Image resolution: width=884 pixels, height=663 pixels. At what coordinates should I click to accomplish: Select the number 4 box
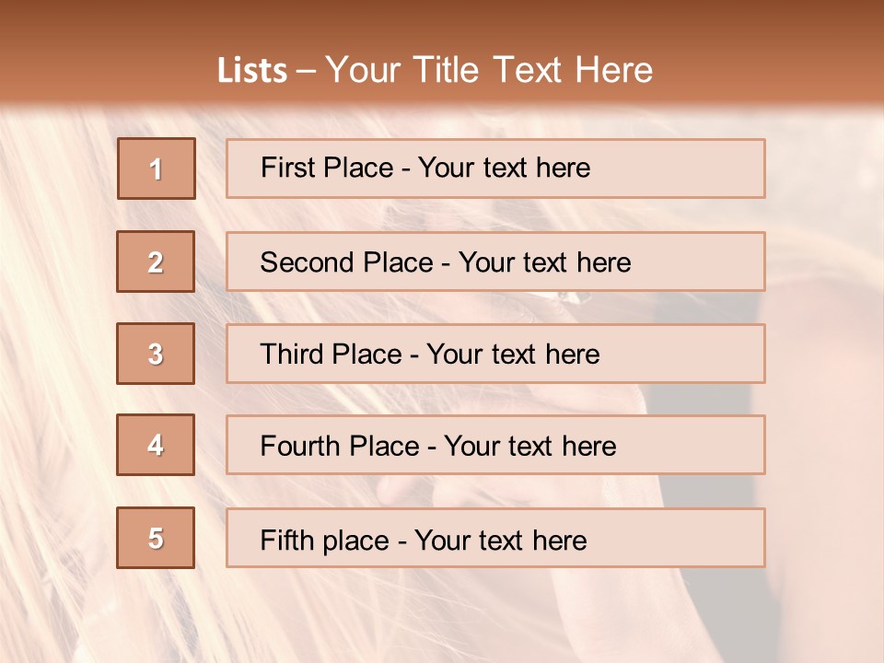click(156, 445)
